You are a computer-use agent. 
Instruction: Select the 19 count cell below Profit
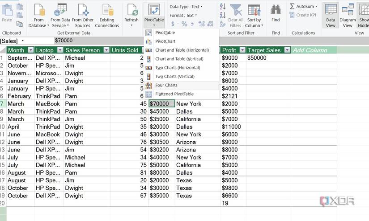tap(233, 203)
